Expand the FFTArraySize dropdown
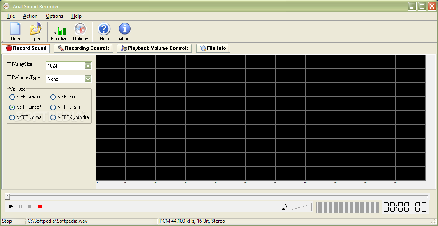The height and width of the screenshot is (226, 438). pyautogui.click(x=88, y=65)
